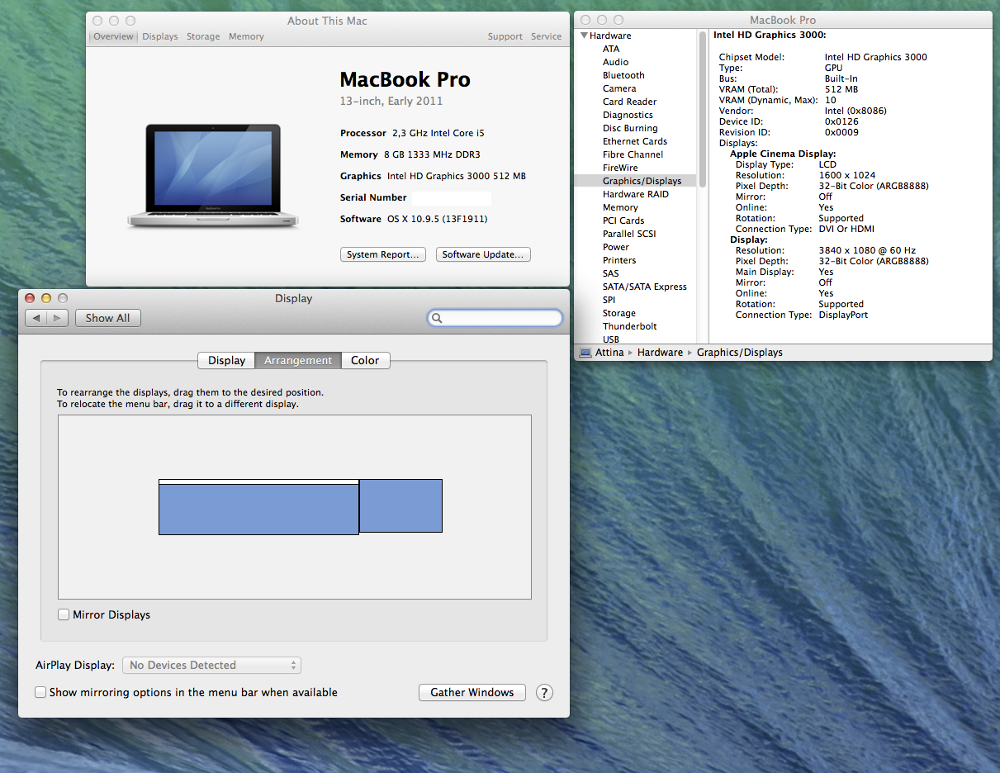Image resolution: width=1000 pixels, height=773 pixels.
Task: Click the magnifier icon in search field
Action: [437, 318]
